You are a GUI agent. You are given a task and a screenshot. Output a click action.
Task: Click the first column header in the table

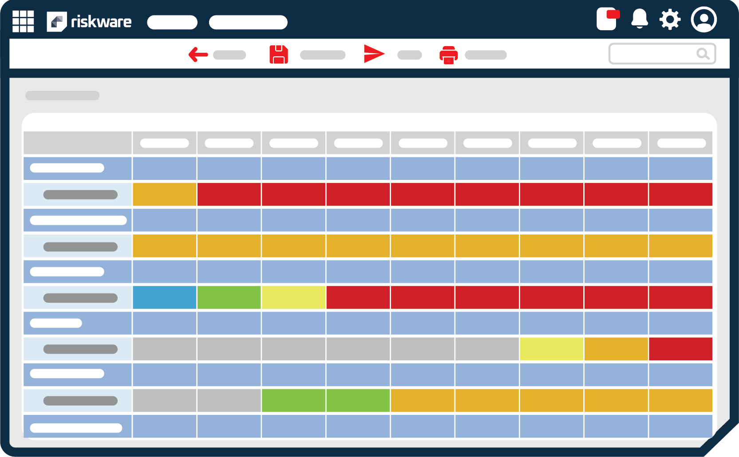pos(164,143)
